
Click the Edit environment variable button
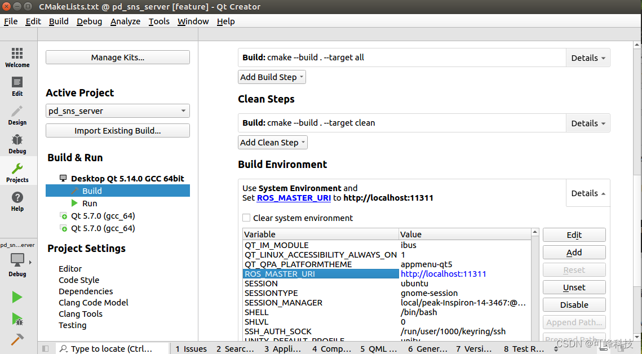click(574, 235)
